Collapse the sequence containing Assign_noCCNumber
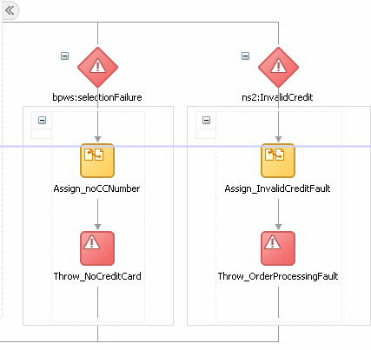This screenshot has height=350, width=371. click(42, 120)
